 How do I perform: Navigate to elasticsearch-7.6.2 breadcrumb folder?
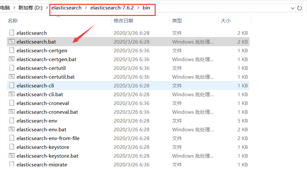coord(112,8)
